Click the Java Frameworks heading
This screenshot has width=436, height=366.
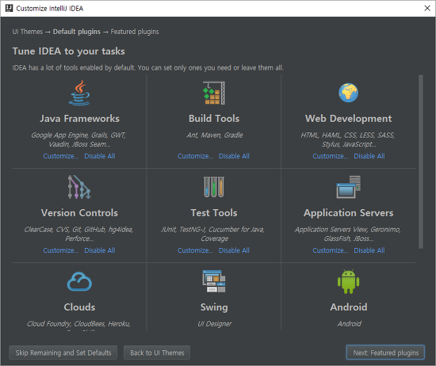[79, 119]
